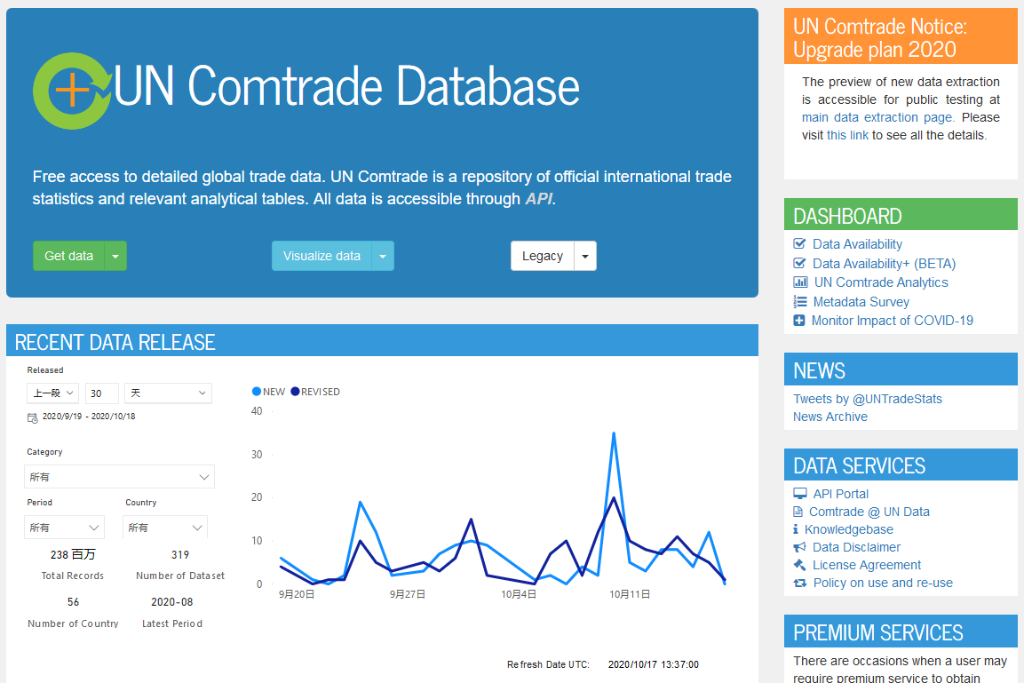The height and width of the screenshot is (683, 1024).
Task: Click the PREMIUM SERVICES heading
Action: (x=878, y=632)
